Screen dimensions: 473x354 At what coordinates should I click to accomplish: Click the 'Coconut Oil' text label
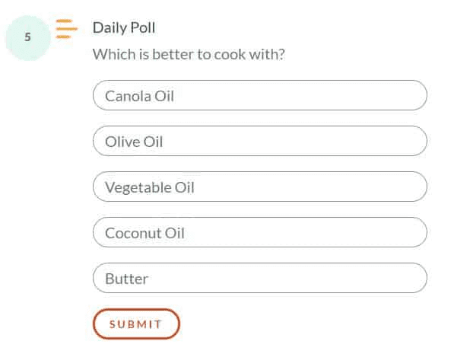pyautogui.click(x=144, y=233)
